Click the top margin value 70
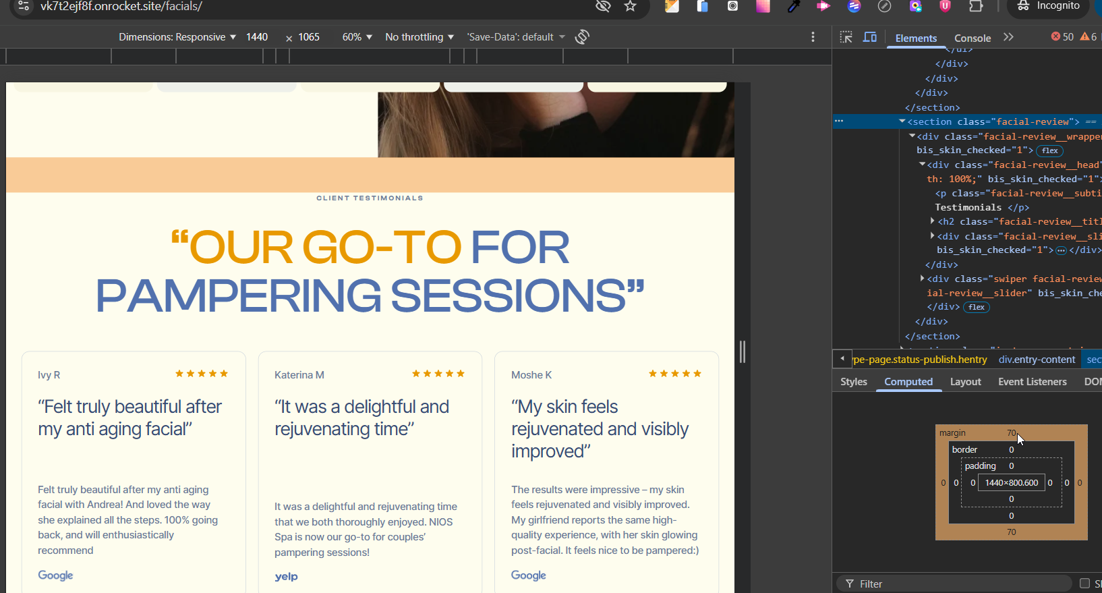Screen dimensions: 1102x593 [x=1012, y=433]
